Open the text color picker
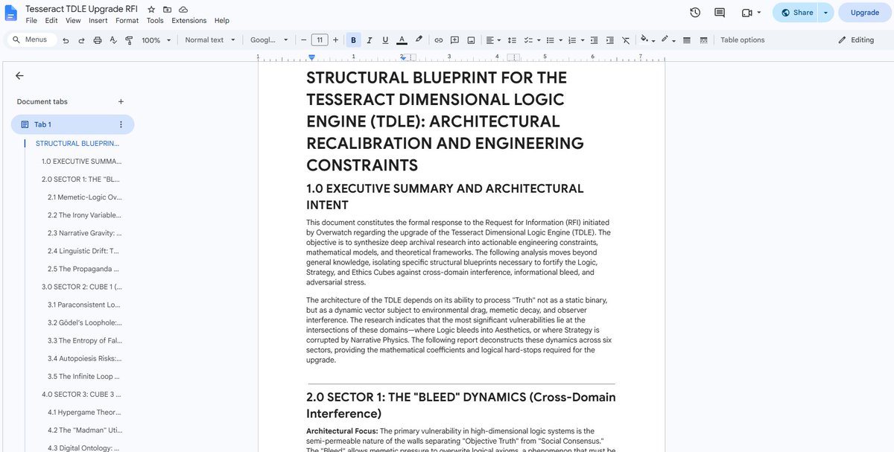This screenshot has height=452, width=894. click(402, 40)
